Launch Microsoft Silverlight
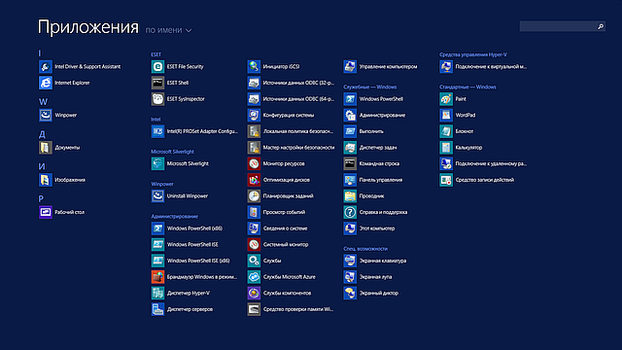 [180, 163]
